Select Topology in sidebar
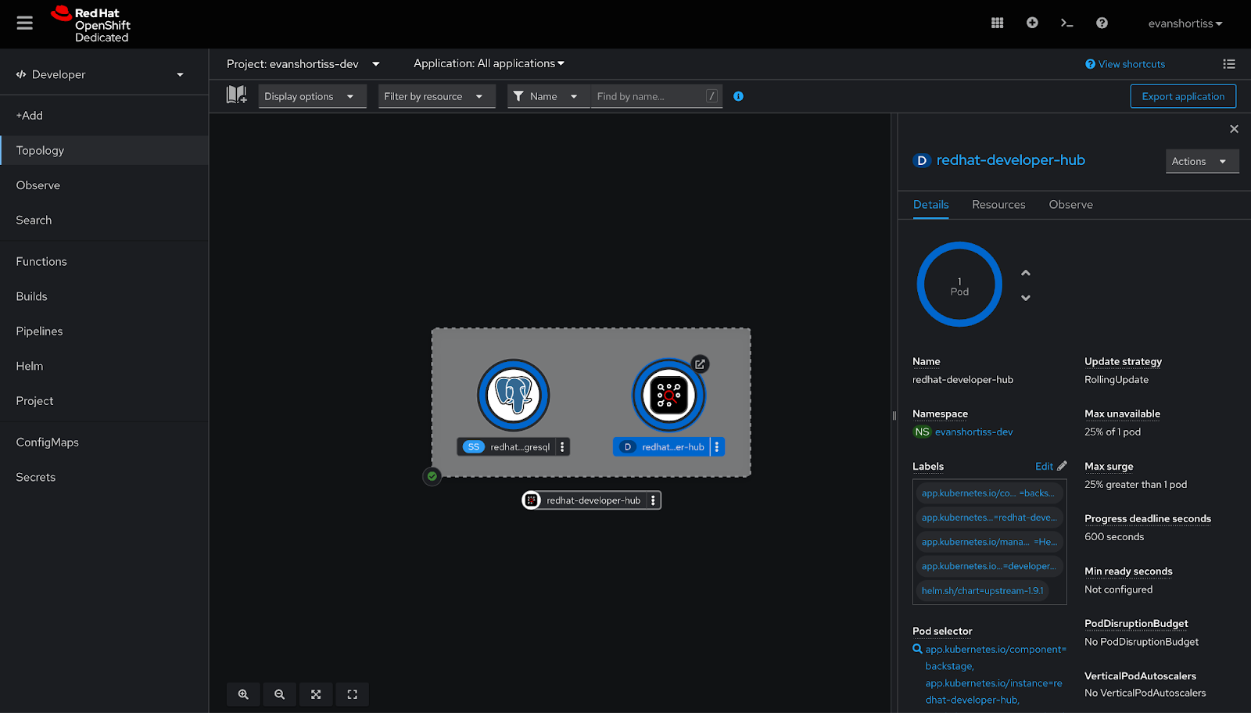 point(104,150)
